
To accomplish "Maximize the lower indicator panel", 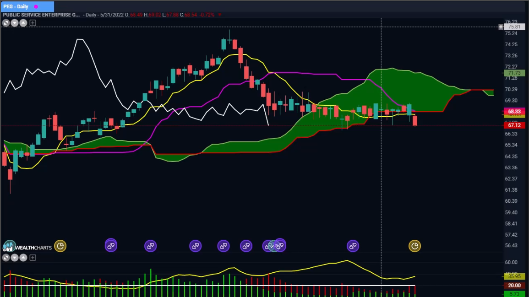I will pos(6,258).
